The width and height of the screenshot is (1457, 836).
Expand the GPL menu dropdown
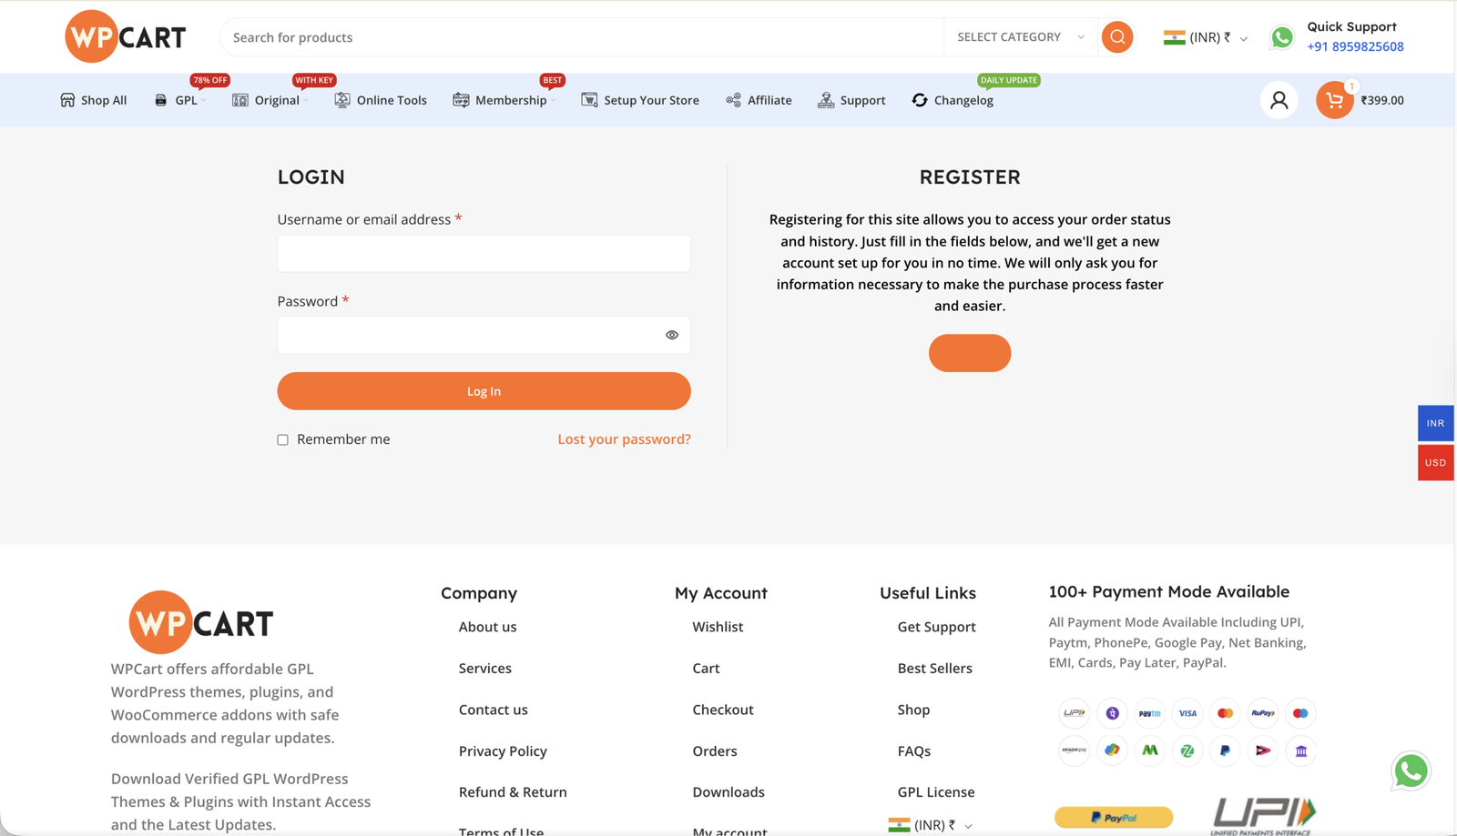pos(186,100)
